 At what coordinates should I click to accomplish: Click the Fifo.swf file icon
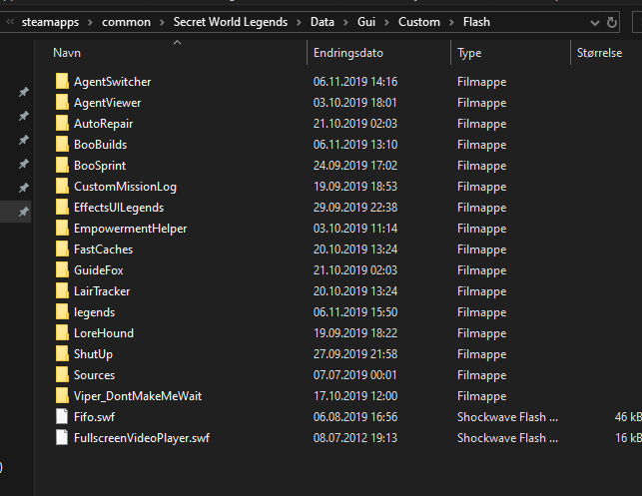pyautogui.click(x=62, y=417)
